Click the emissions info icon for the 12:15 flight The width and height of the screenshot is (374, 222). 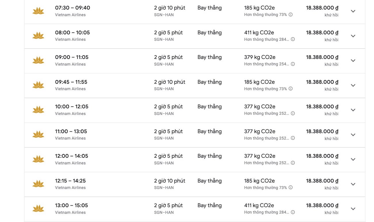(x=291, y=188)
